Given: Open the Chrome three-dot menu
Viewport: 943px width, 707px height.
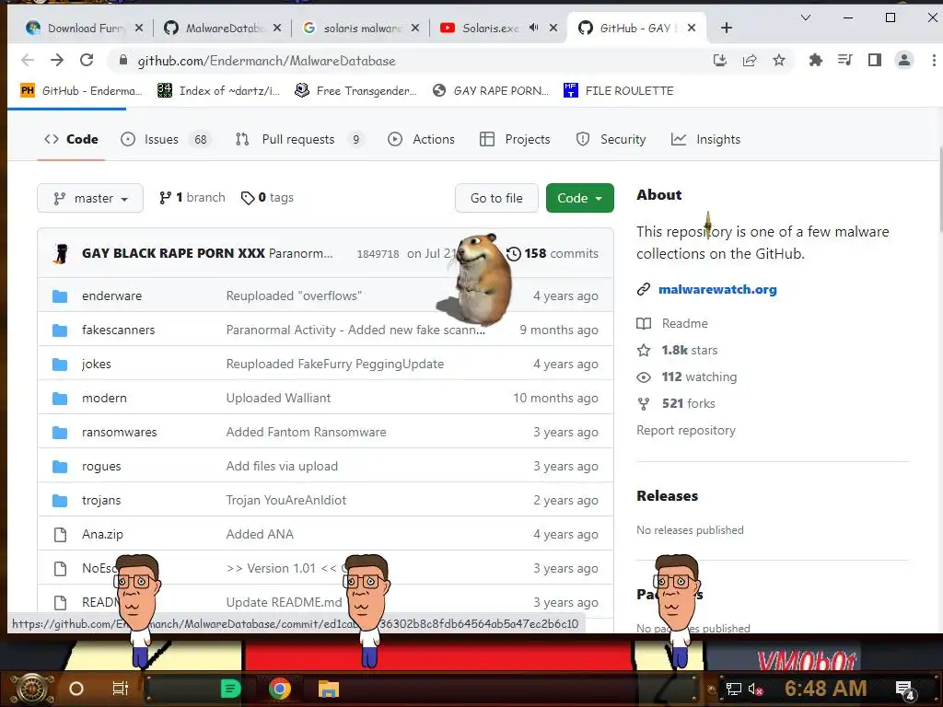Looking at the screenshot, I should click(x=934, y=60).
